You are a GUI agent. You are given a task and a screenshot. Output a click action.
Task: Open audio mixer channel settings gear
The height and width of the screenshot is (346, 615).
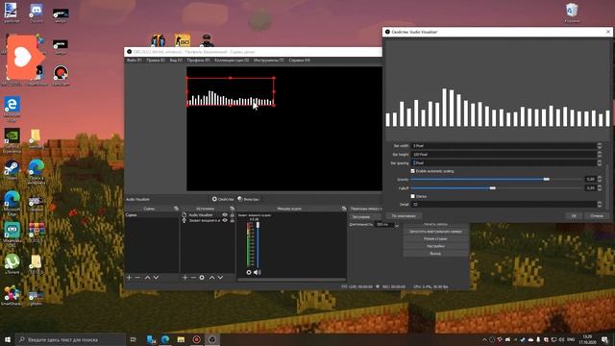coord(249,272)
